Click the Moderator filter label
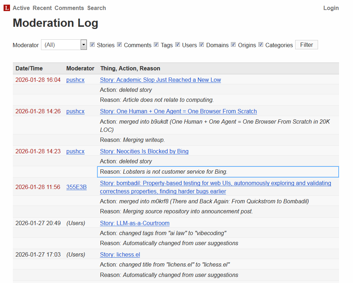 [x=26, y=45]
